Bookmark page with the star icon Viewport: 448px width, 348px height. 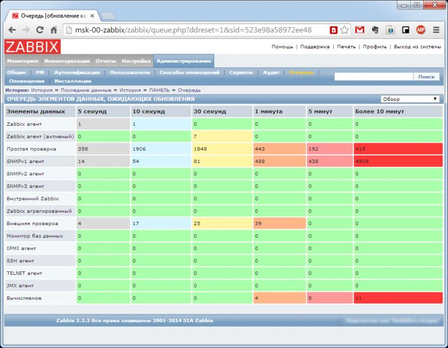pyautogui.click(x=345, y=30)
